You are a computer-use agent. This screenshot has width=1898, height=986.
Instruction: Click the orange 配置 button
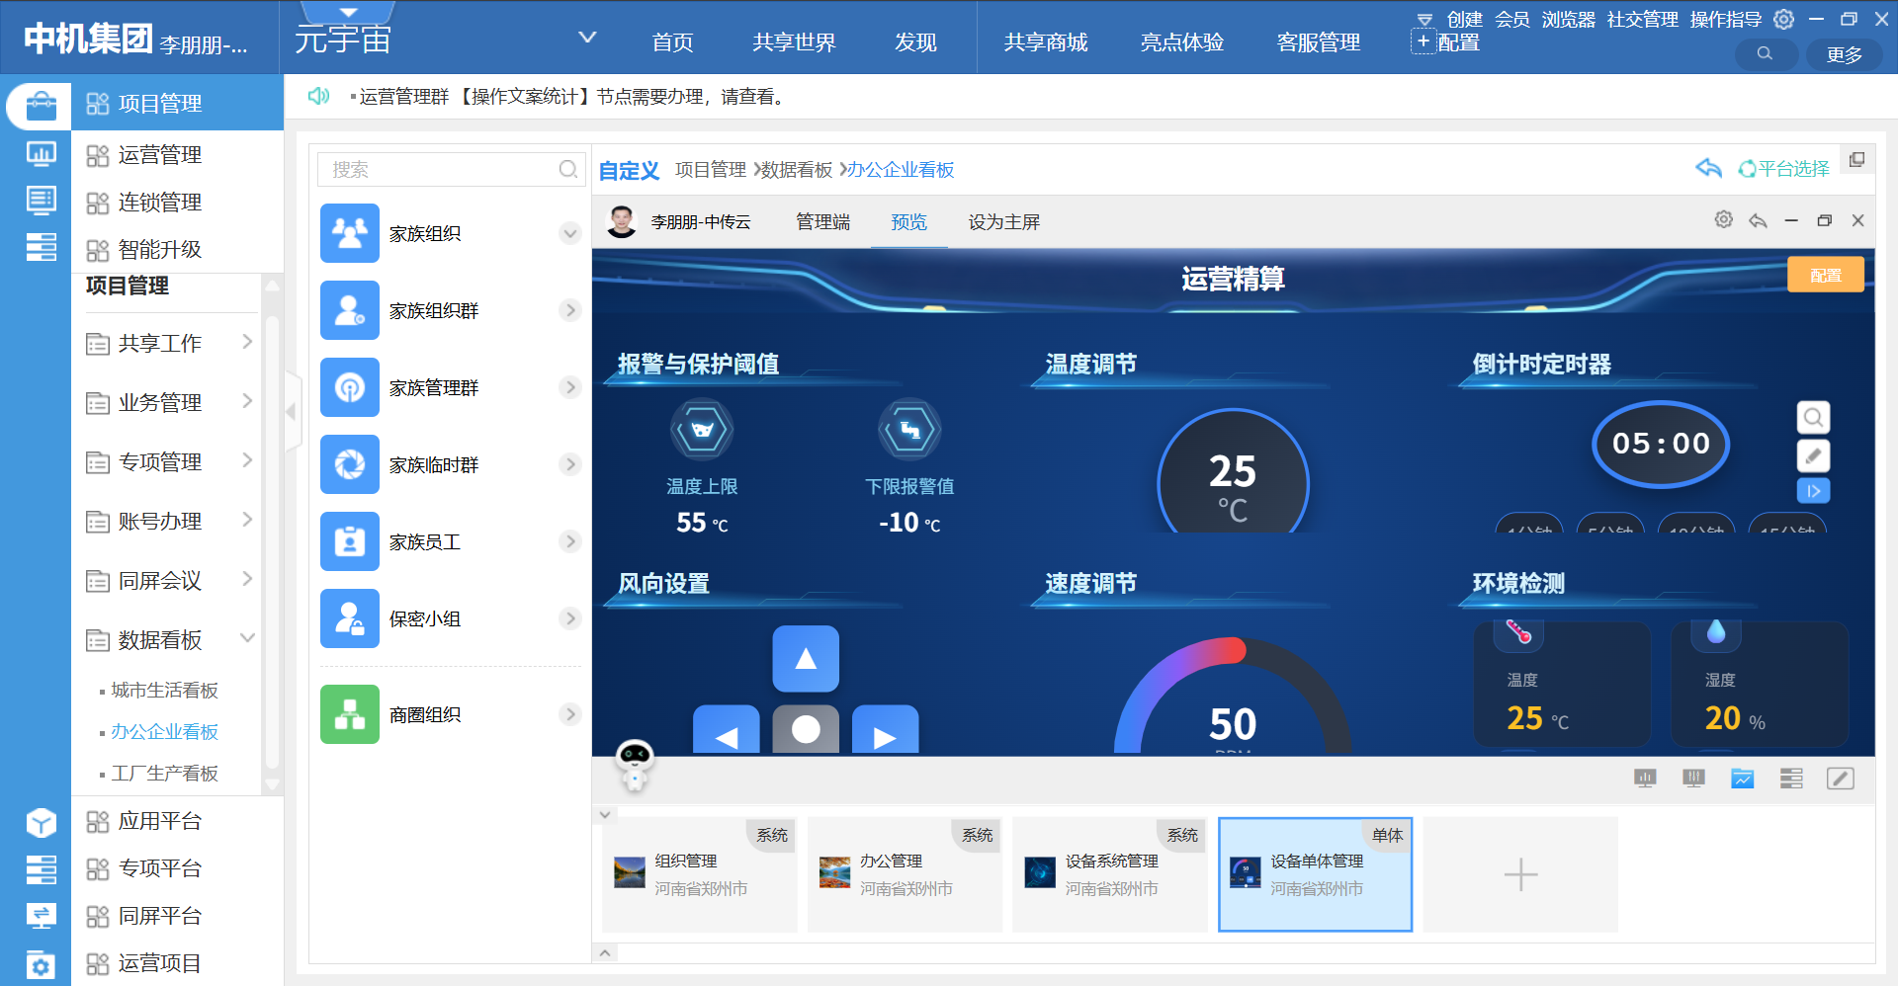[1825, 275]
